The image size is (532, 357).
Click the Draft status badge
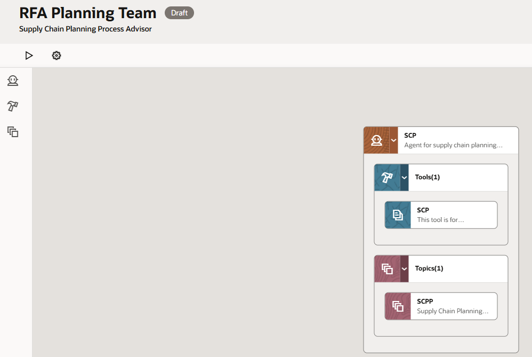tap(179, 13)
